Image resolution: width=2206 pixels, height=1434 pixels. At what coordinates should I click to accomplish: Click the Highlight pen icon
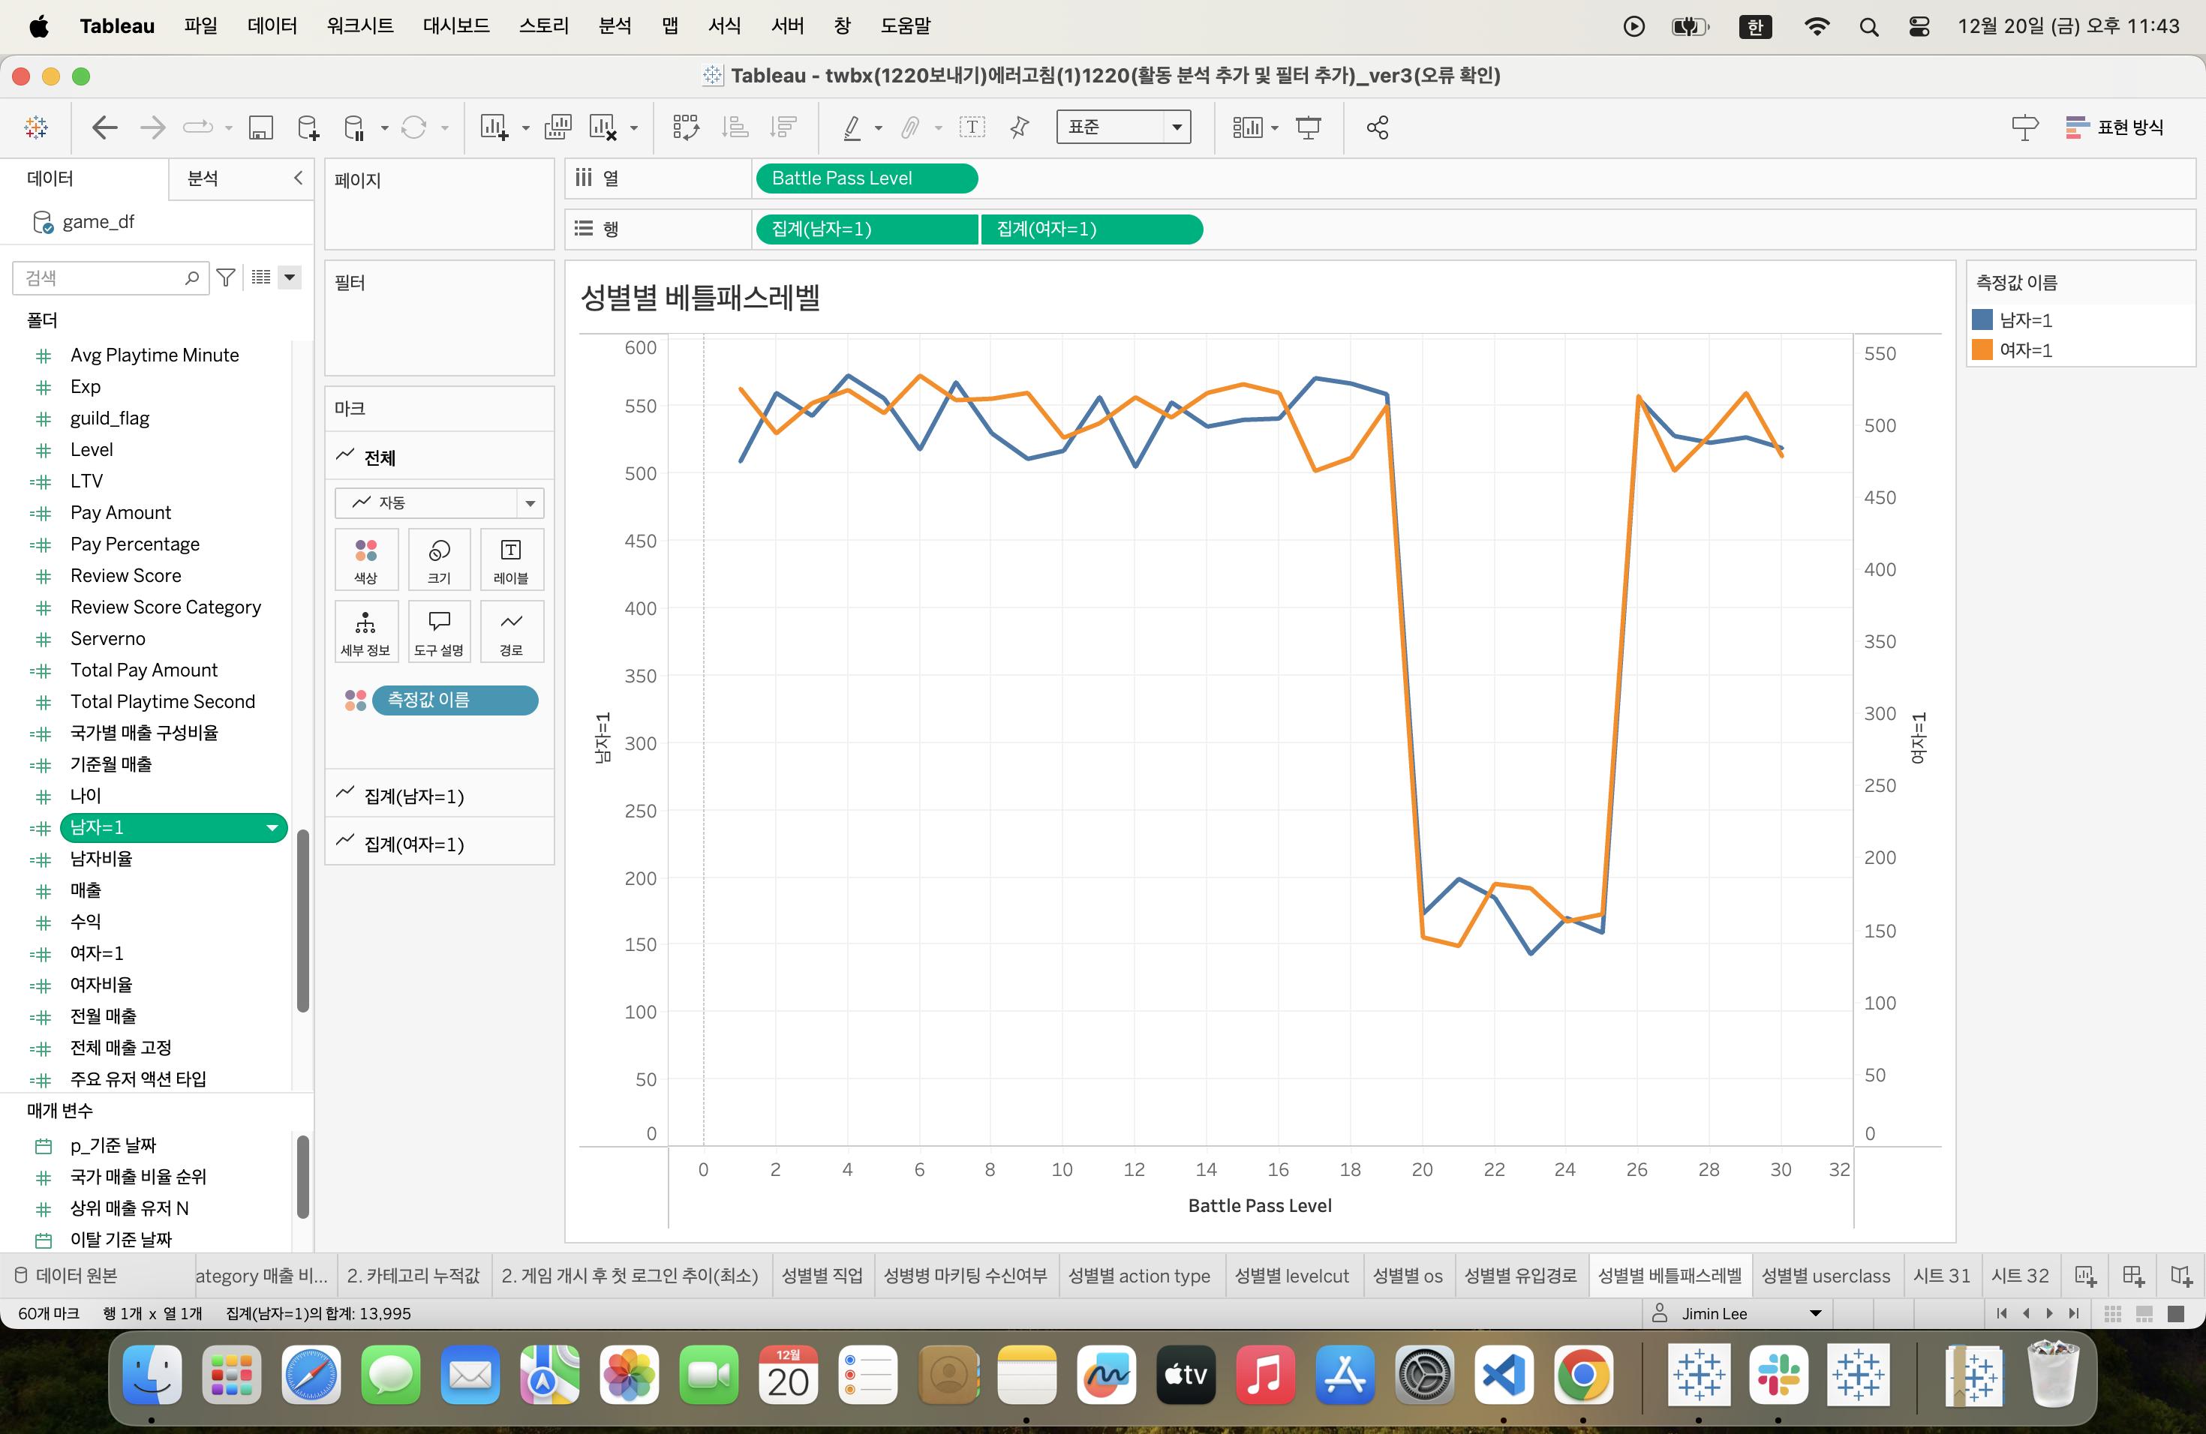point(852,127)
